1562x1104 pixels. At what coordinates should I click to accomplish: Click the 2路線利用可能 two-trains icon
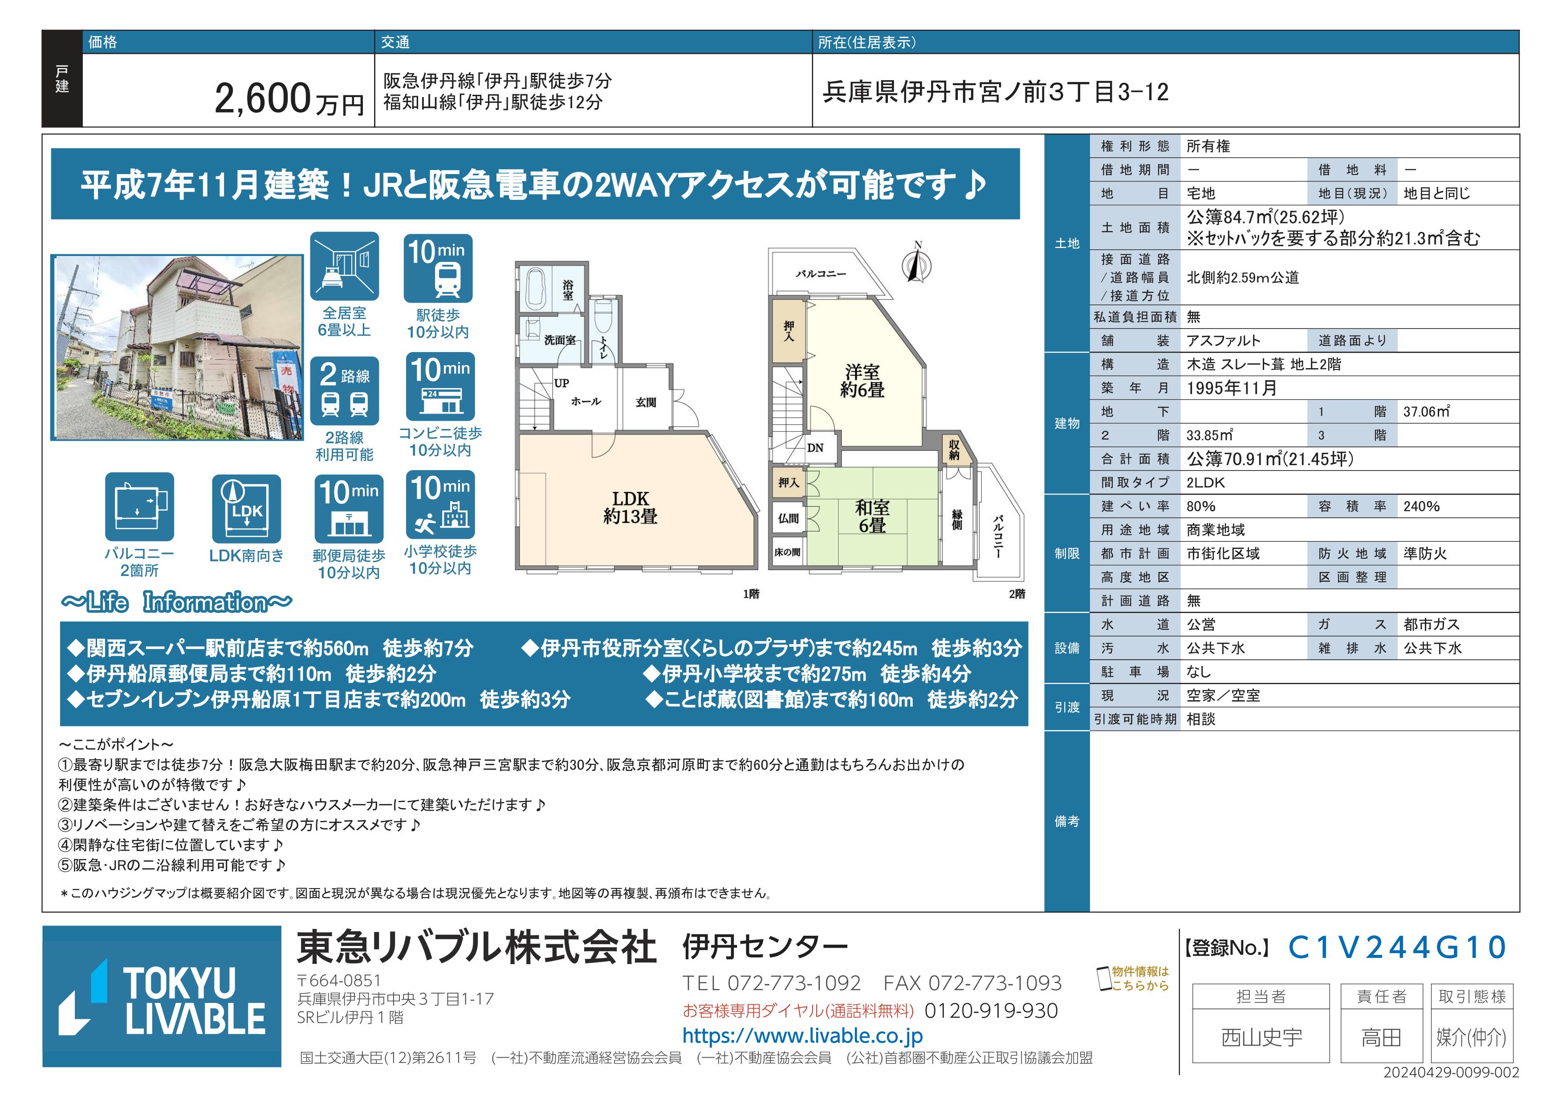(x=344, y=390)
